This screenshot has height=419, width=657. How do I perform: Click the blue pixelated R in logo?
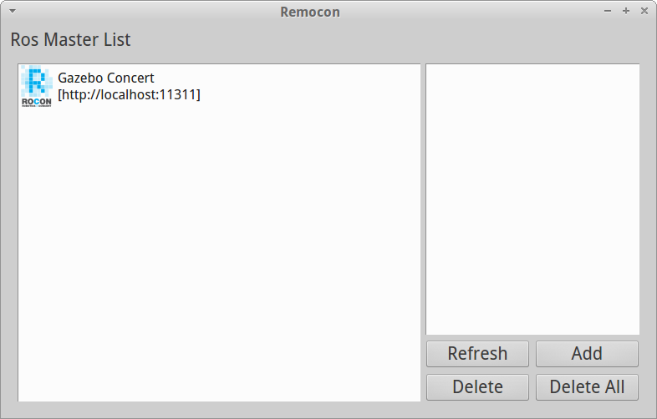tap(36, 82)
